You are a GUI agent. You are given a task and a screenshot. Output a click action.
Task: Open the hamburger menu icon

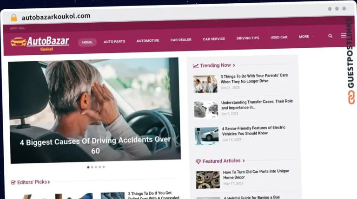[344, 35]
